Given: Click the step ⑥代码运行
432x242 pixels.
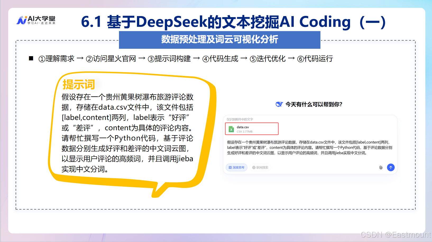Looking at the screenshot, I should tap(315, 59).
